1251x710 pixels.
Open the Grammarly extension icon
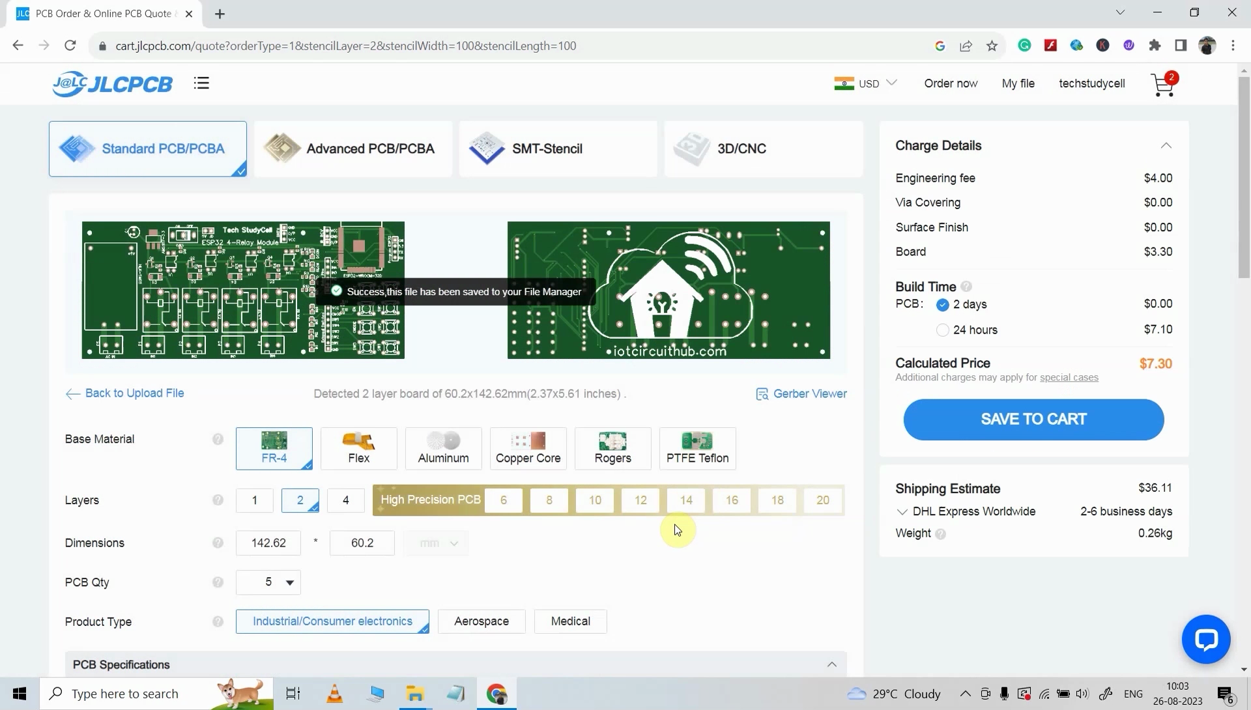pos(1024,45)
